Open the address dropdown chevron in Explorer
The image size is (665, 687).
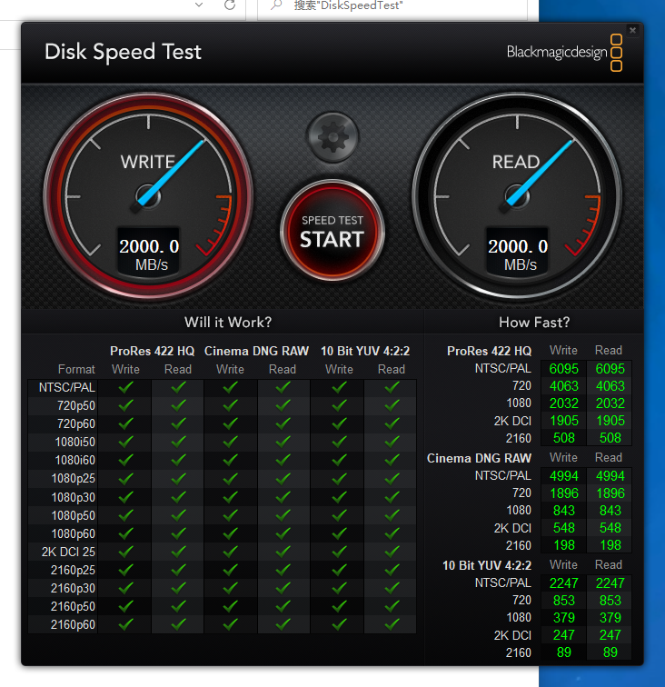point(199,5)
